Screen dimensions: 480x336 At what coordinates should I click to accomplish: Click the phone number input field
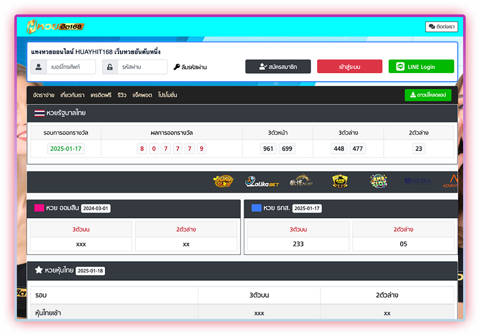click(x=71, y=67)
